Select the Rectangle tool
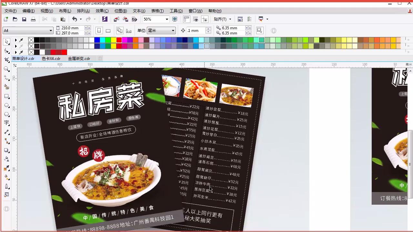 [x=6, y=96]
